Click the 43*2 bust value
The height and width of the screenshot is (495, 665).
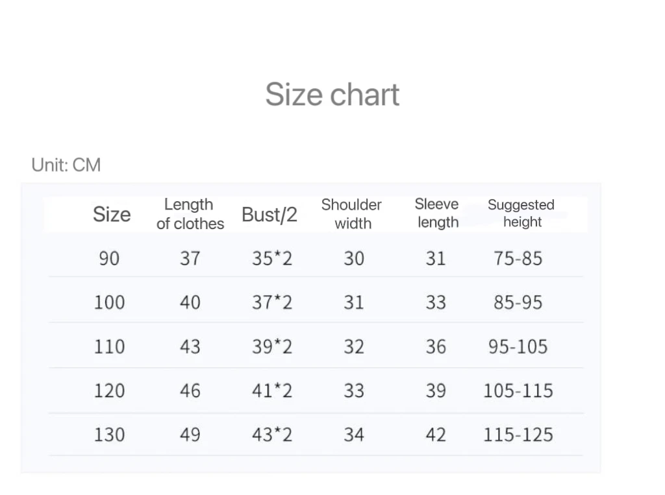(272, 434)
